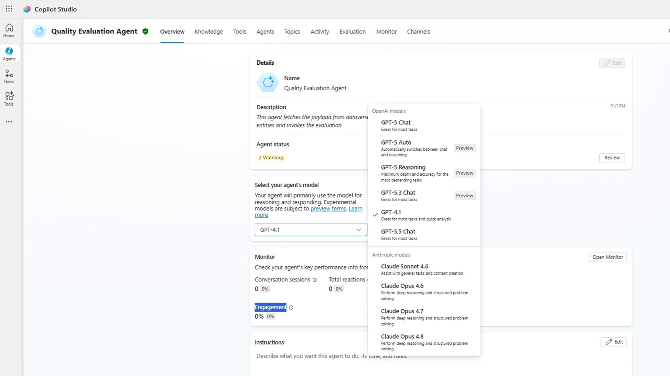Click the Open Monitor button
Screen dimensions: 670x376
608,257
